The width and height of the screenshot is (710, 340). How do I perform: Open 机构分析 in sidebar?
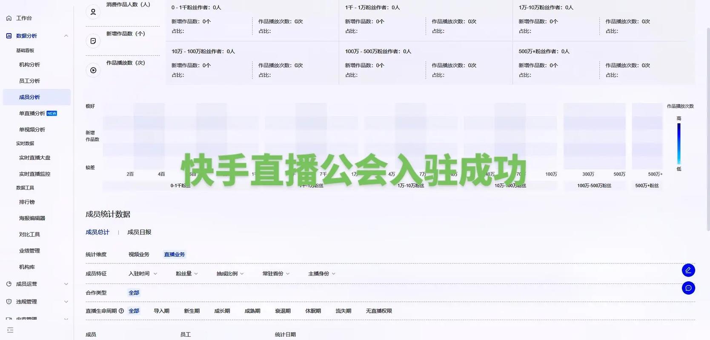[29, 65]
